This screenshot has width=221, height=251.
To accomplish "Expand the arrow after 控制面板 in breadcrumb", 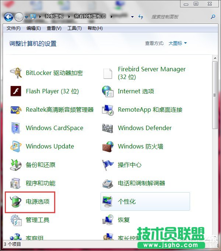I will coord(70,17).
